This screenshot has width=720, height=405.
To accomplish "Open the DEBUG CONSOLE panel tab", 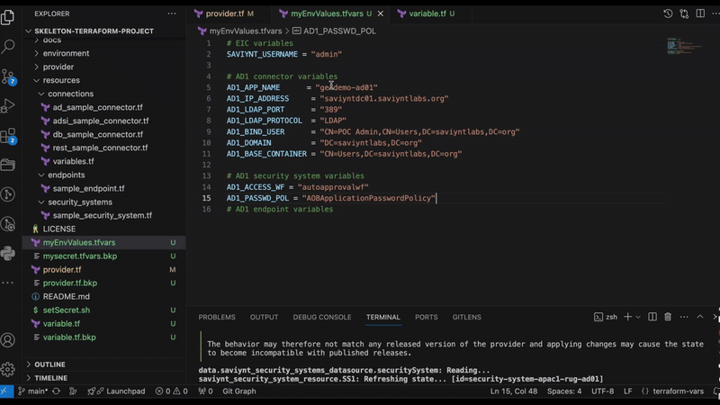I will (x=322, y=317).
